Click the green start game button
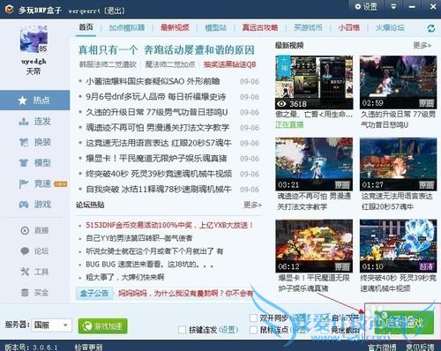The height and width of the screenshot is (351, 441). 404,323
